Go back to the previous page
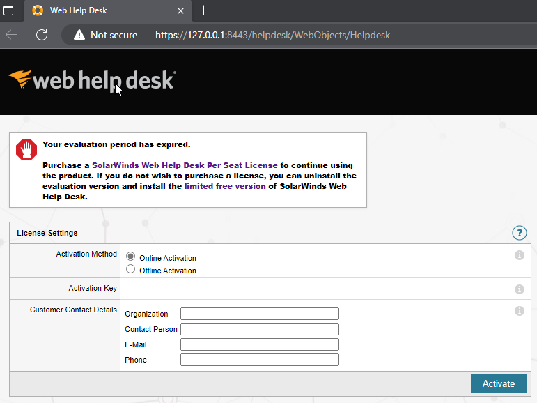The width and height of the screenshot is (537, 403). [11, 35]
